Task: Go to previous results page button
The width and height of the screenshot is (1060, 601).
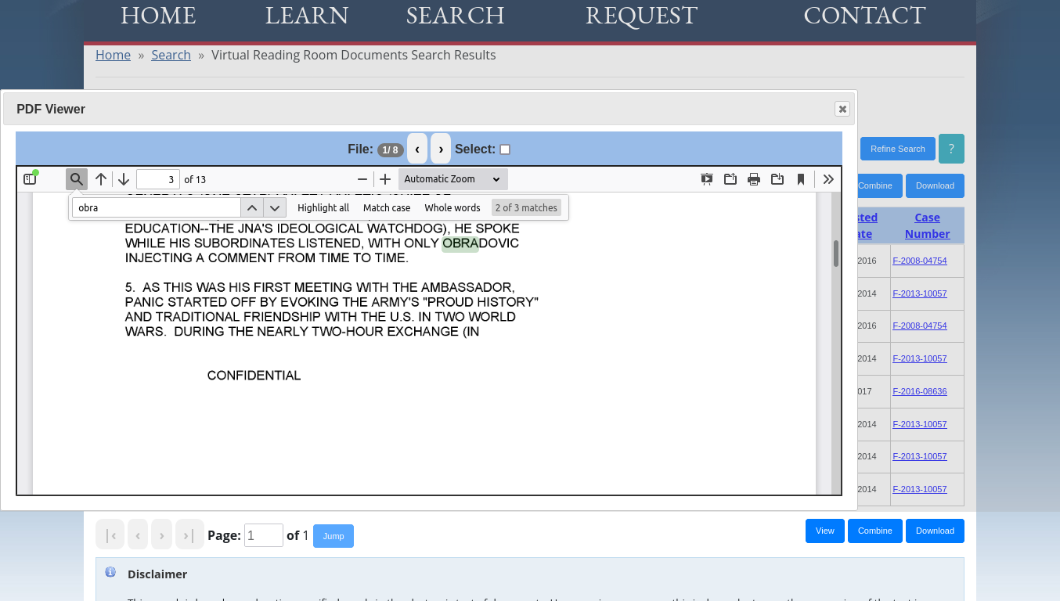Action: 138,535
